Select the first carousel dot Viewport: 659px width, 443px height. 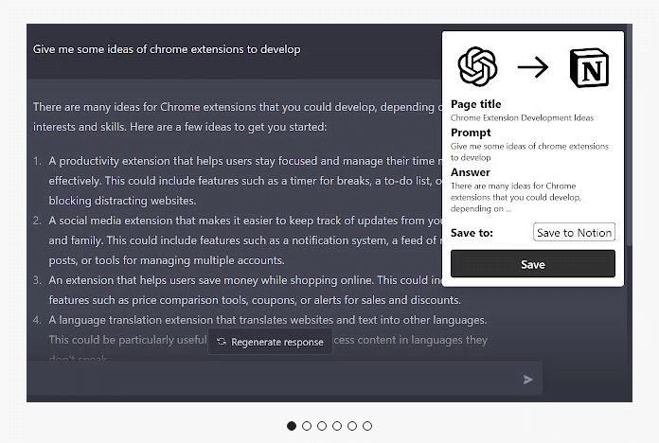[292, 426]
